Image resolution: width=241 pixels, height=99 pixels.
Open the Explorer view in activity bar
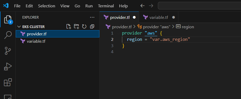[x=8, y=19]
